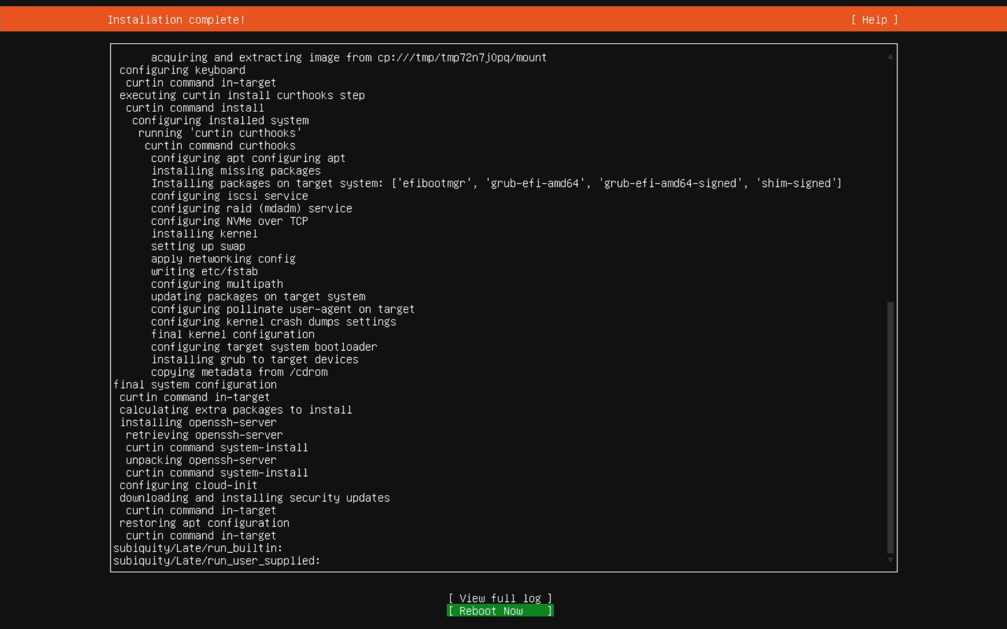
Task: Click the Installation complete! header title
Action: 176,20
